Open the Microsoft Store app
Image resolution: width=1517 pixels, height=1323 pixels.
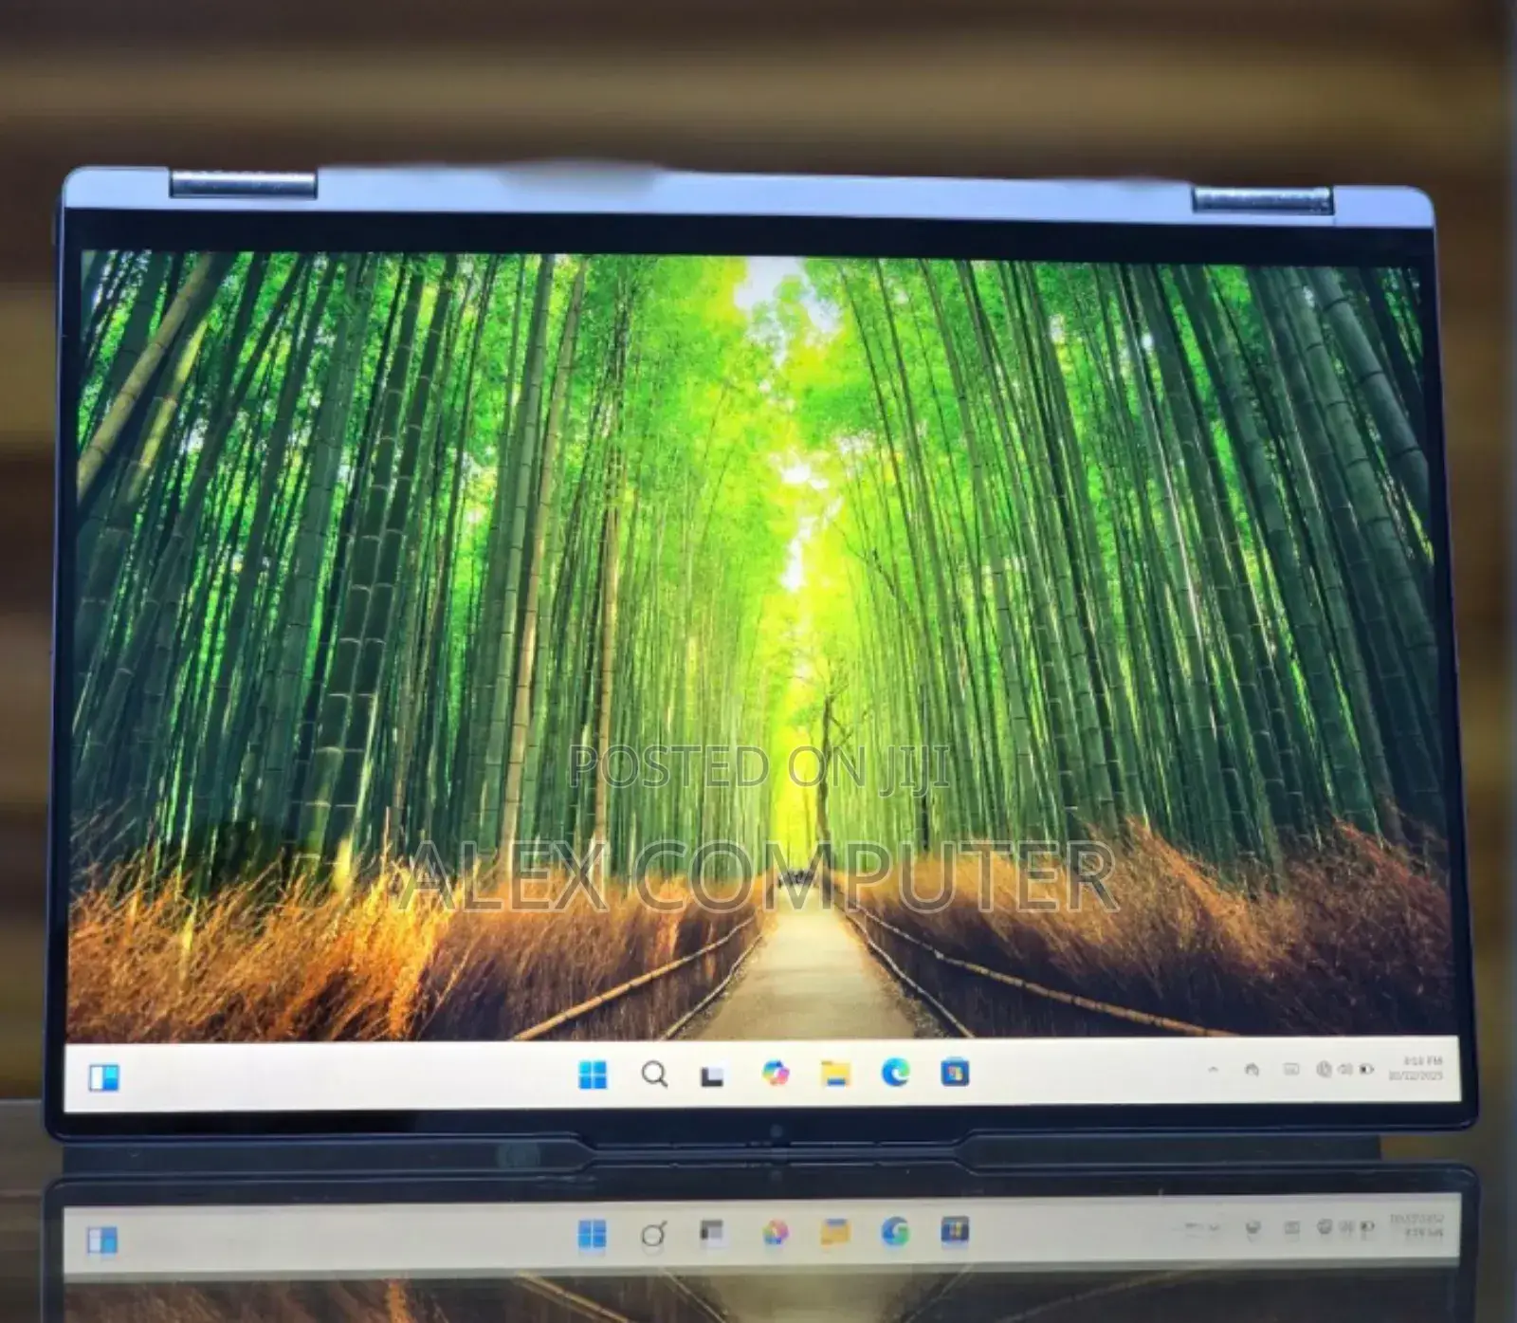tap(953, 1074)
